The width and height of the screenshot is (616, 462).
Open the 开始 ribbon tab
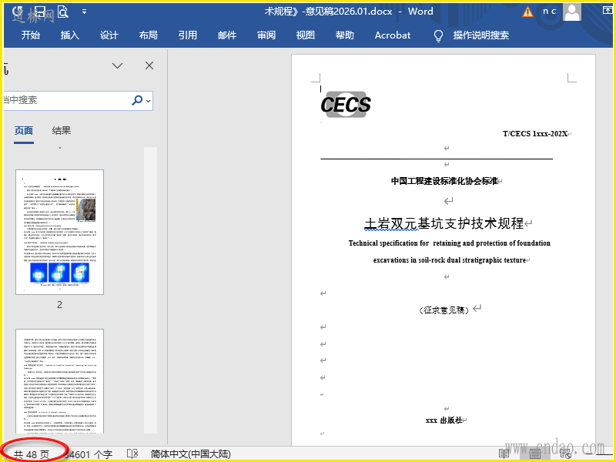(31, 35)
